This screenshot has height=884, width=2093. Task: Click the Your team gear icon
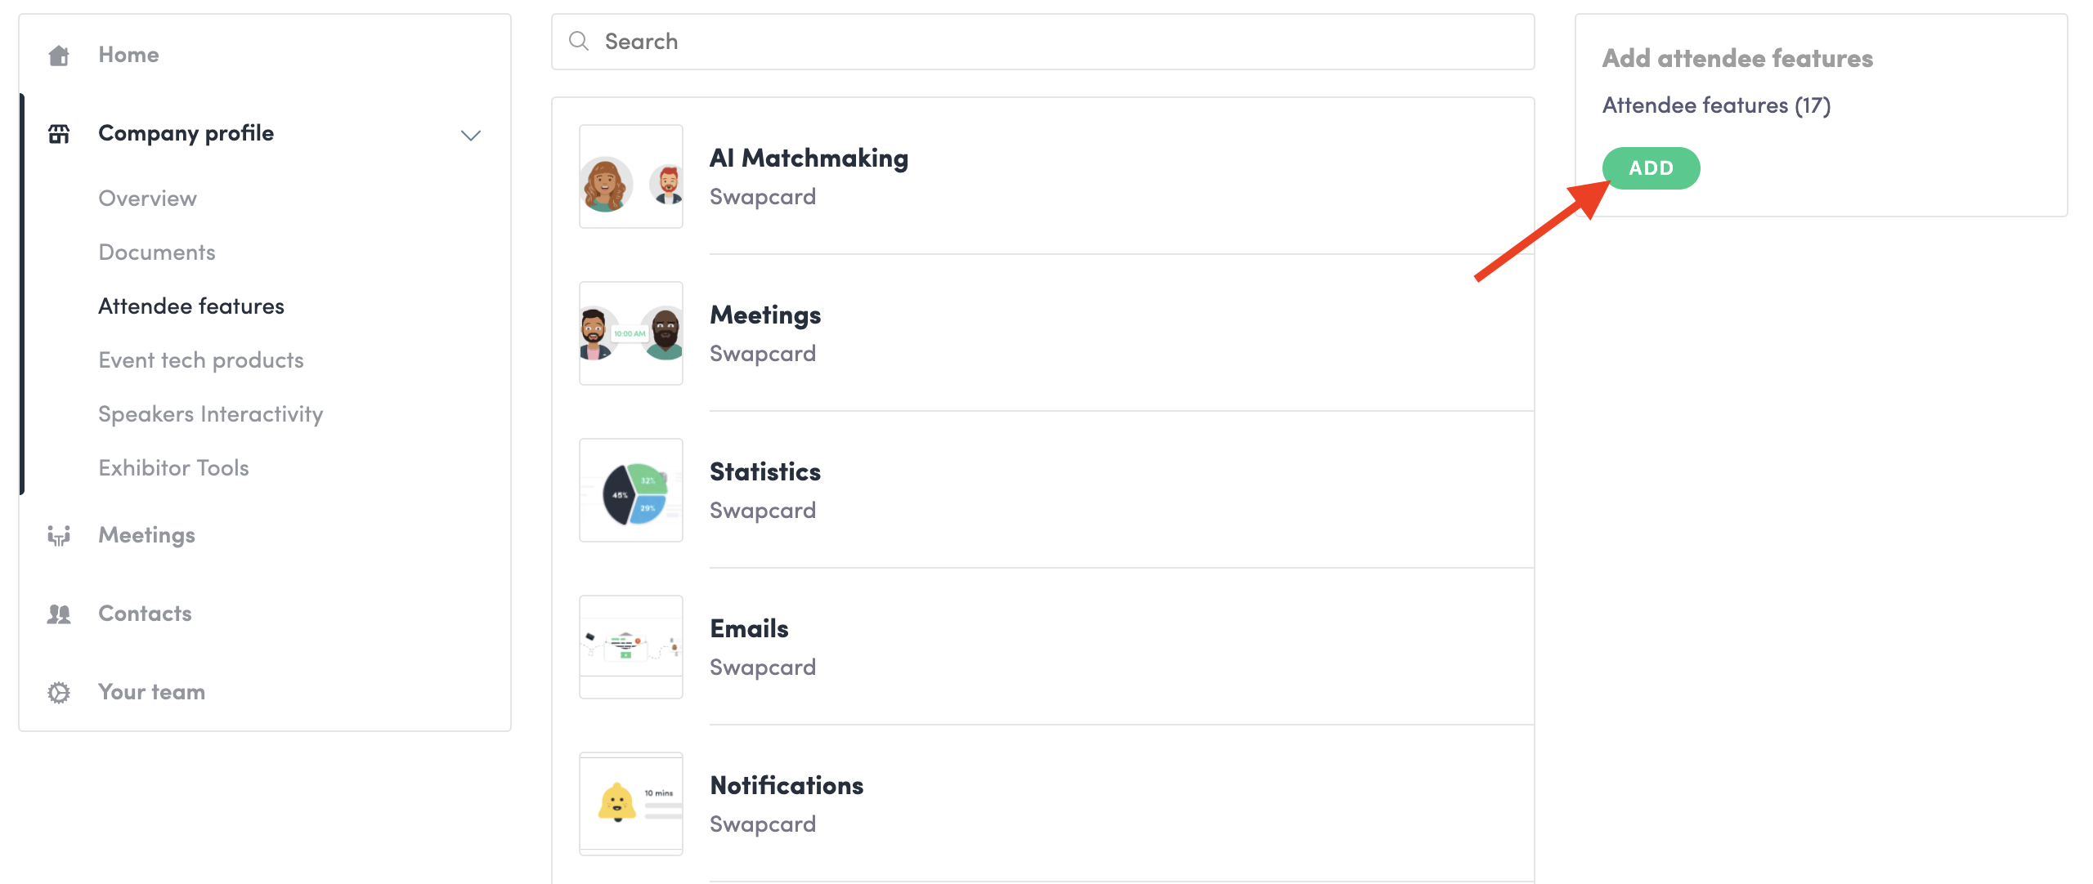click(59, 693)
